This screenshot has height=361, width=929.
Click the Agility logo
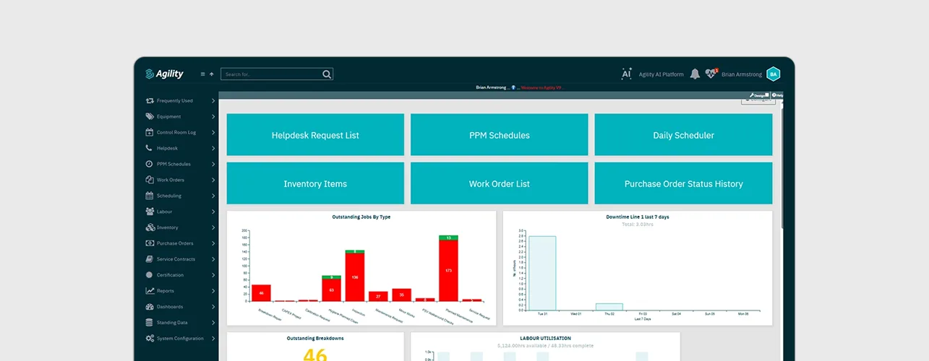click(x=164, y=74)
